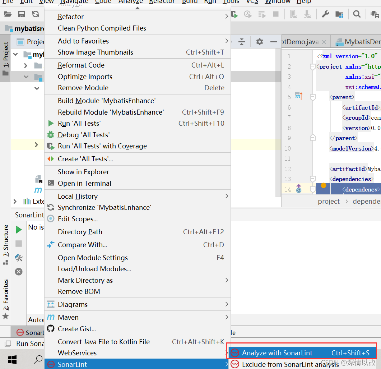
Task: Click the Windows Start button
Action: click(12, 360)
